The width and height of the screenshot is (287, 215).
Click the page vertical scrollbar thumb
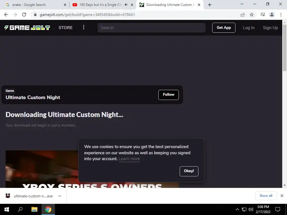(284, 48)
